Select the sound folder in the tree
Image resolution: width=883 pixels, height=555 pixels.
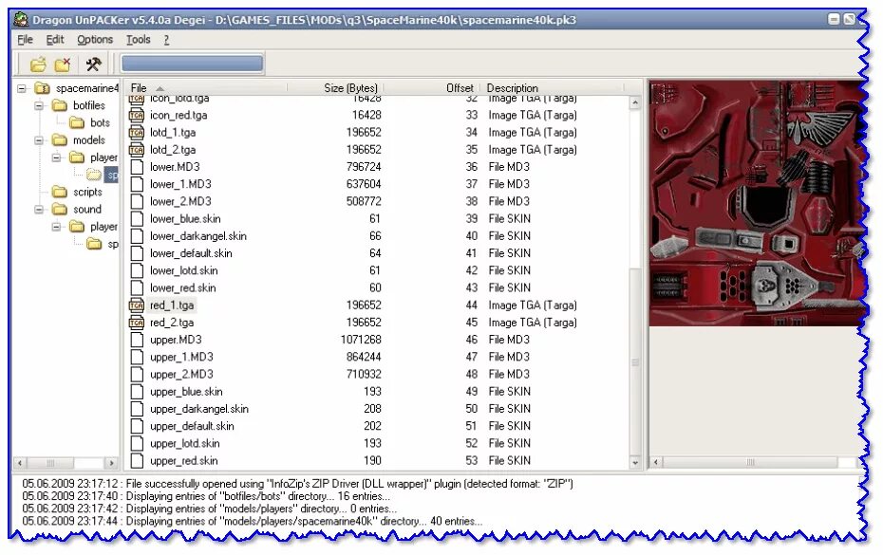87,210
